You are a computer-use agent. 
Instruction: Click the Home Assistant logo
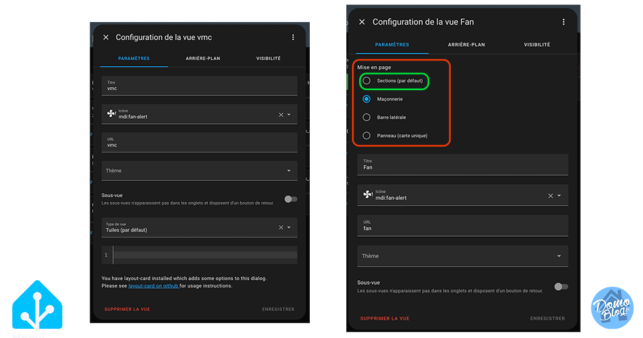[37, 305]
